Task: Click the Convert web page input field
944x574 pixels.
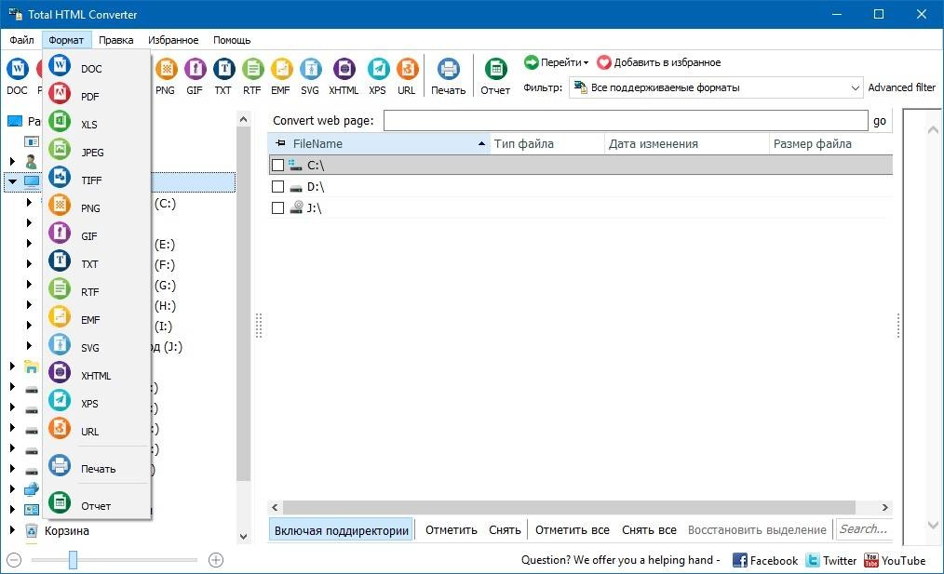Action: 626,120
